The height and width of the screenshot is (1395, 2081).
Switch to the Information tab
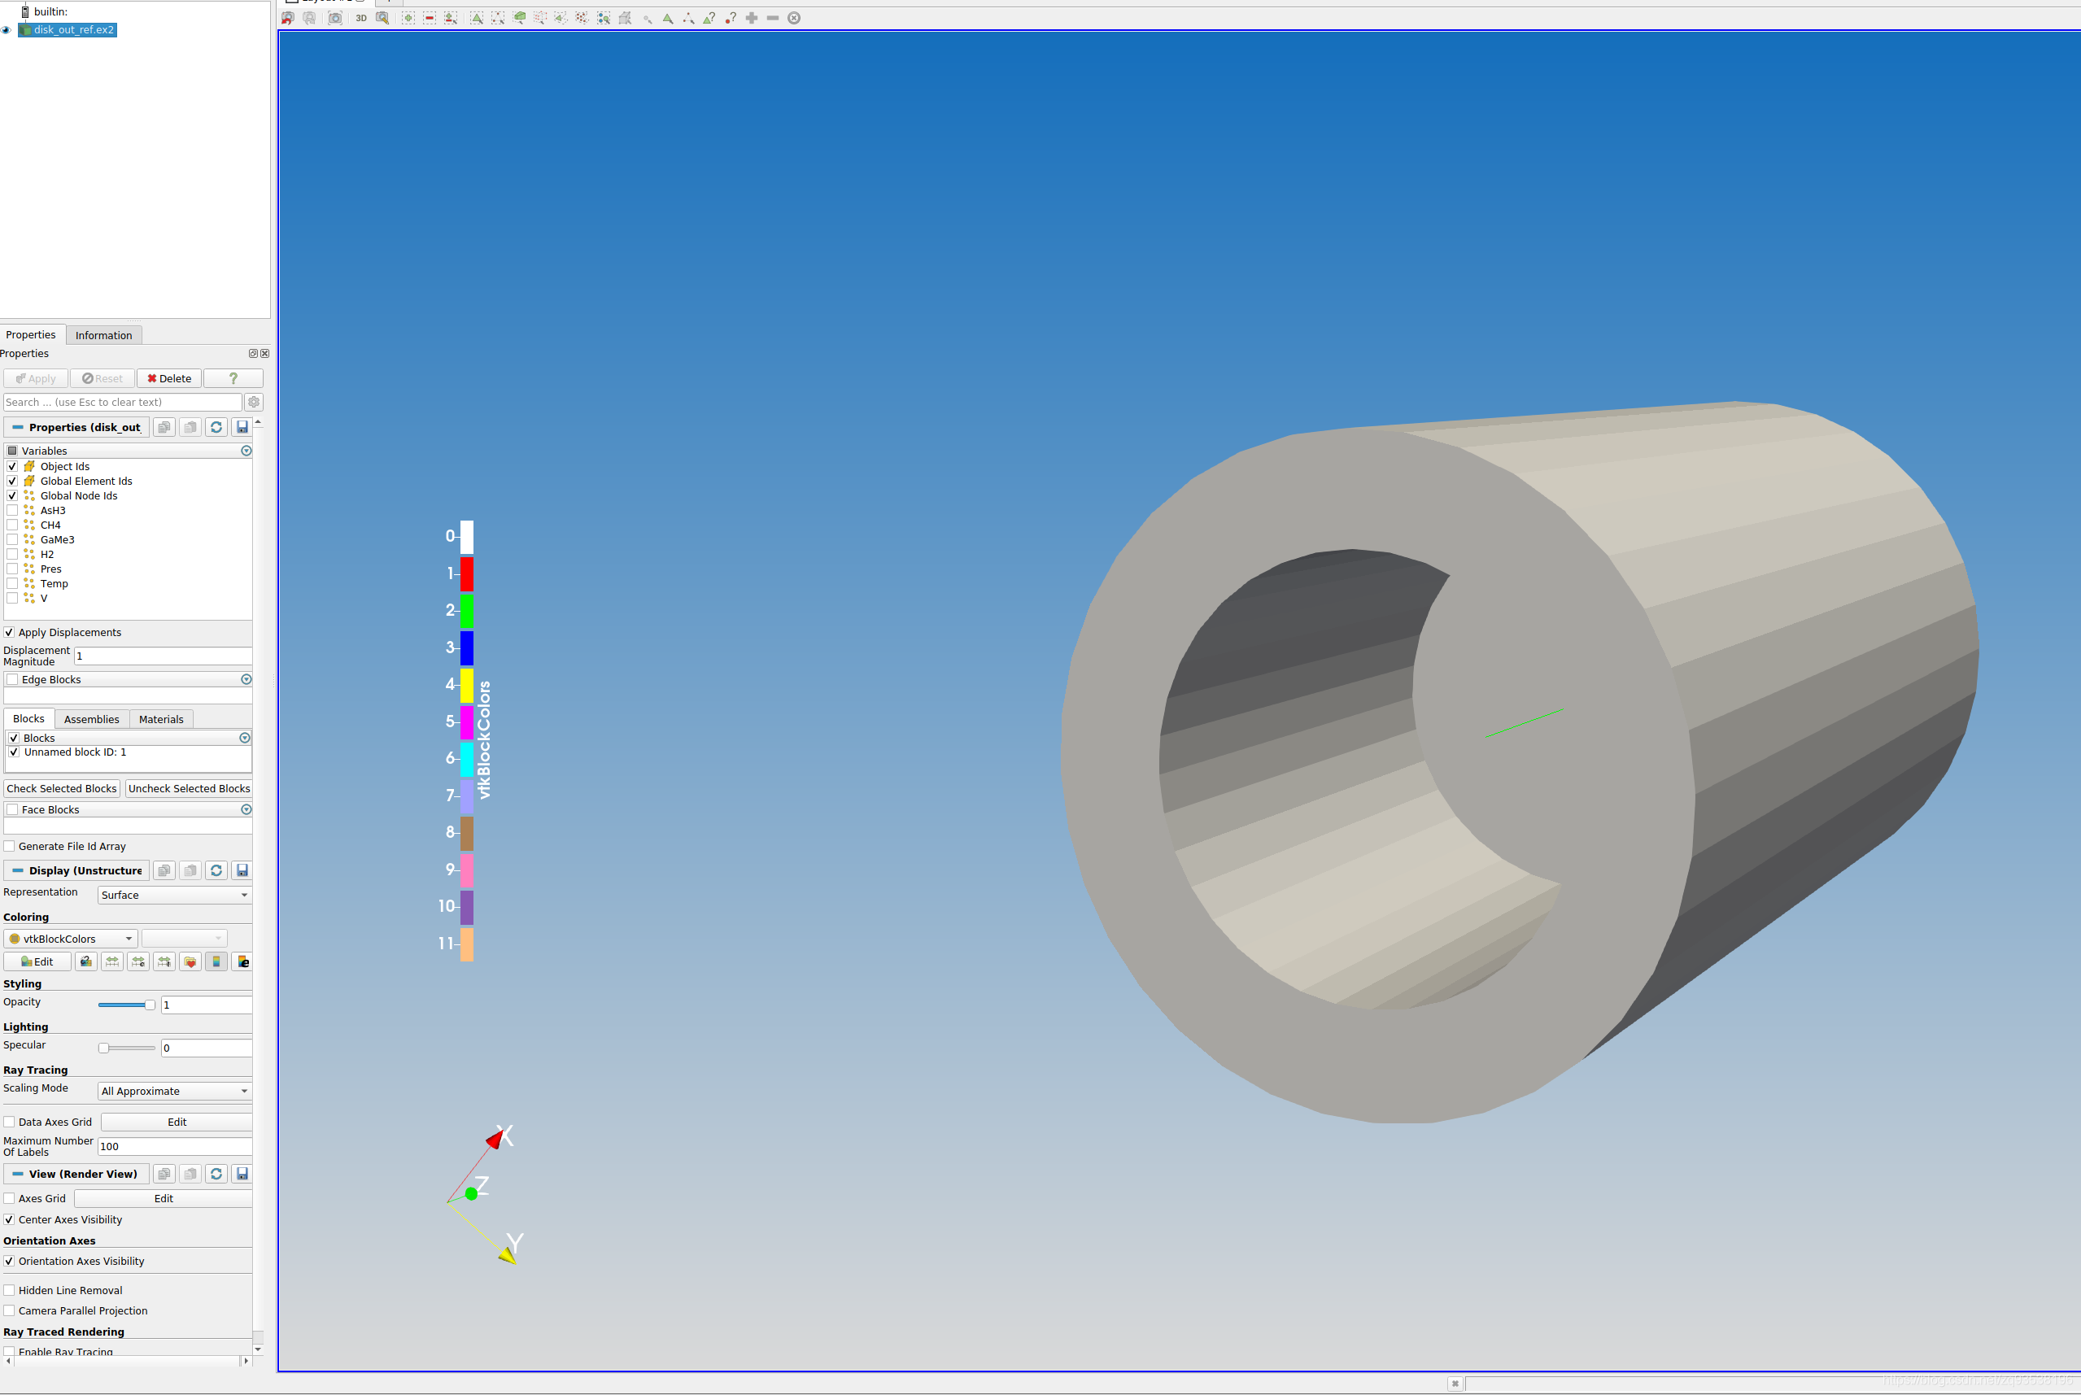[103, 334]
